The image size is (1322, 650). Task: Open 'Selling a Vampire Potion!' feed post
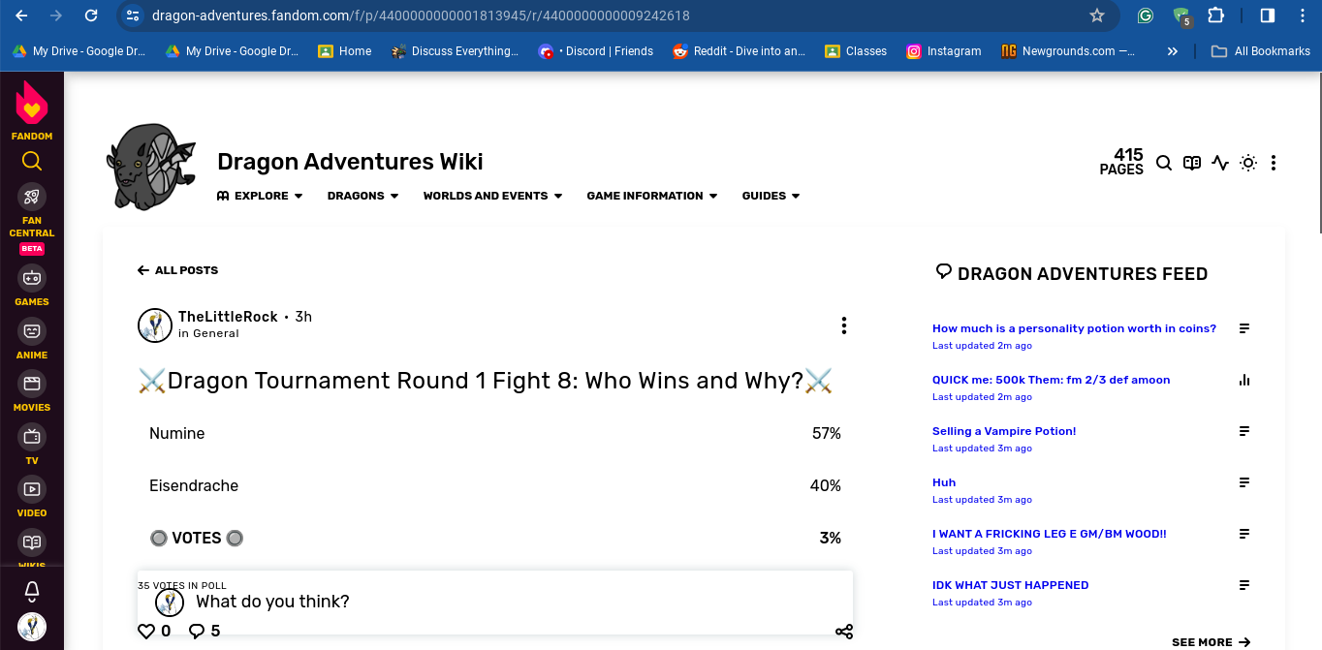(x=1004, y=431)
